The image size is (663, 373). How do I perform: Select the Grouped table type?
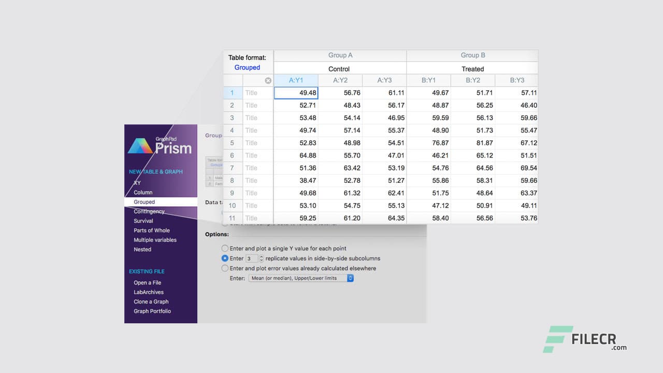(x=144, y=202)
